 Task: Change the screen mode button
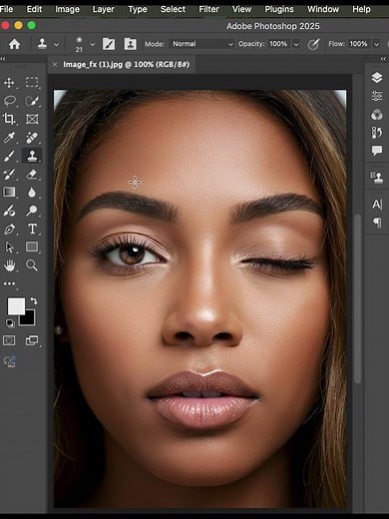(32, 340)
